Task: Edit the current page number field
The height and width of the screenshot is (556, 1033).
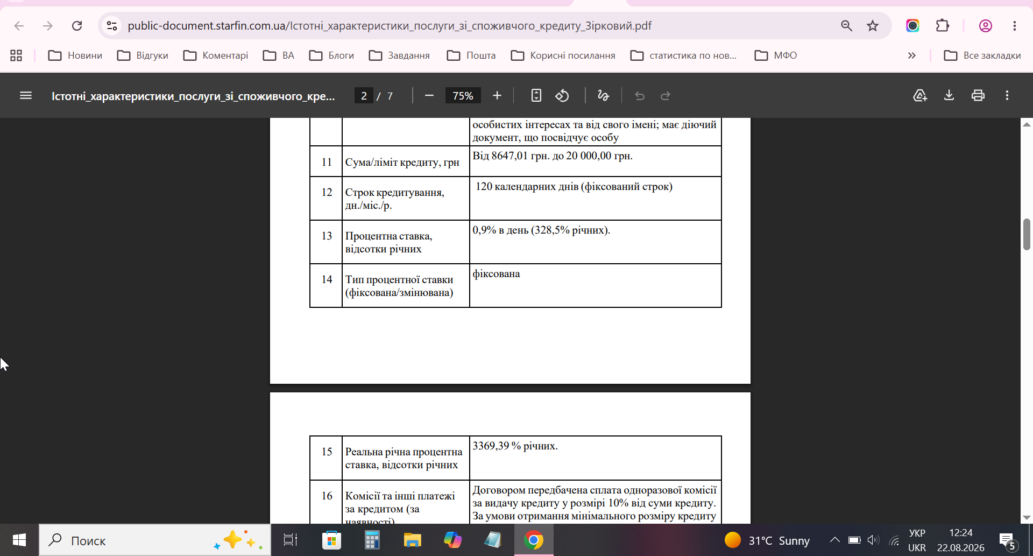Action: tap(364, 96)
